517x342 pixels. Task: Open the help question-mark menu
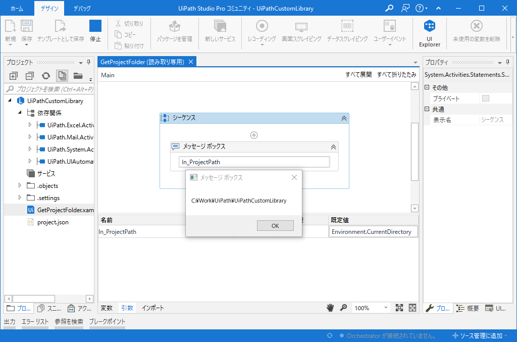click(x=421, y=8)
